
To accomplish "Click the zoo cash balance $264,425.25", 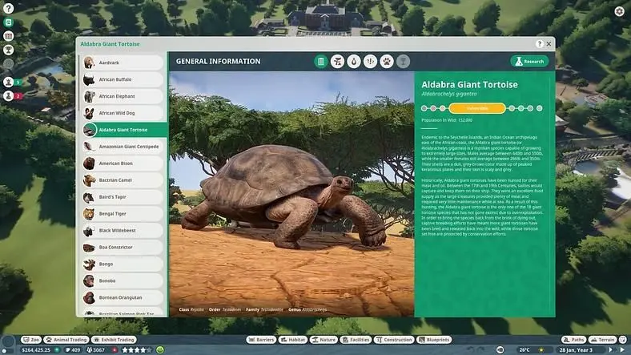I will tap(36, 350).
